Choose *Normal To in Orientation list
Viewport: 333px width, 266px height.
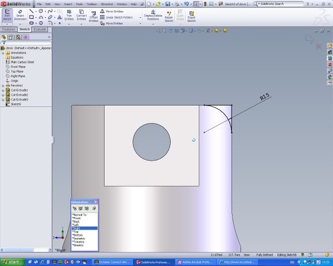(80, 215)
